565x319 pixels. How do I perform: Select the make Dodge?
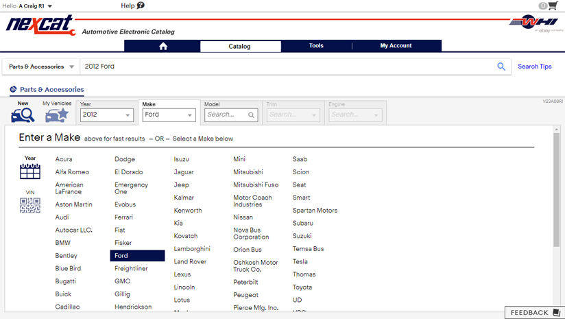click(x=125, y=159)
